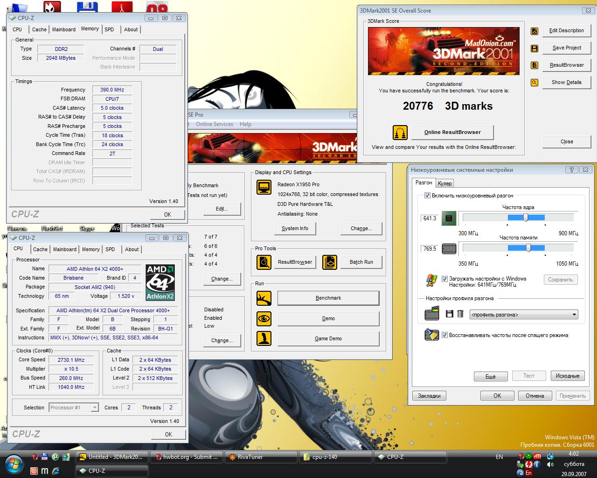
Task: Click the Pro Tools ResultBrowser icon
Action: coord(264,262)
